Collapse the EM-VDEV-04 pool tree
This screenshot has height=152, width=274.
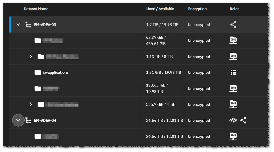point(18,120)
